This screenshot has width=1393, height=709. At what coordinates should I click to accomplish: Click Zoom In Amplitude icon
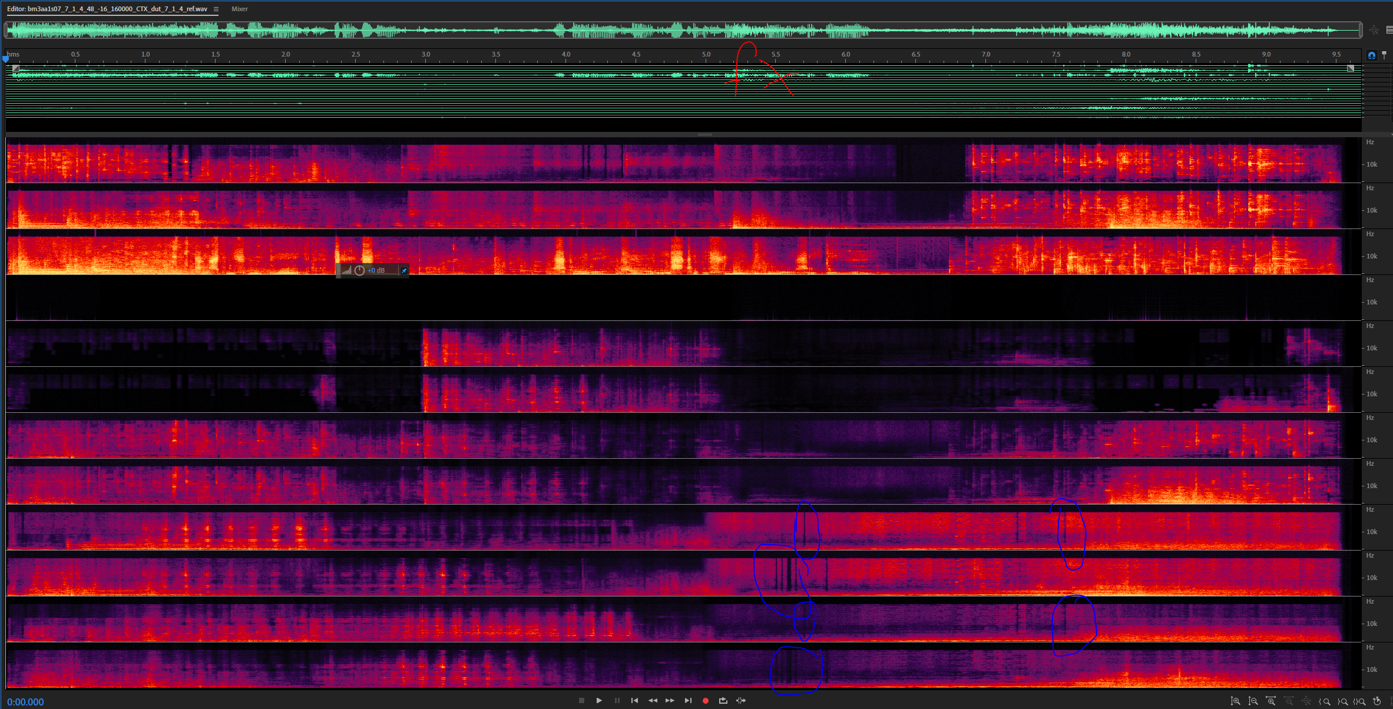pyautogui.click(x=1236, y=701)
